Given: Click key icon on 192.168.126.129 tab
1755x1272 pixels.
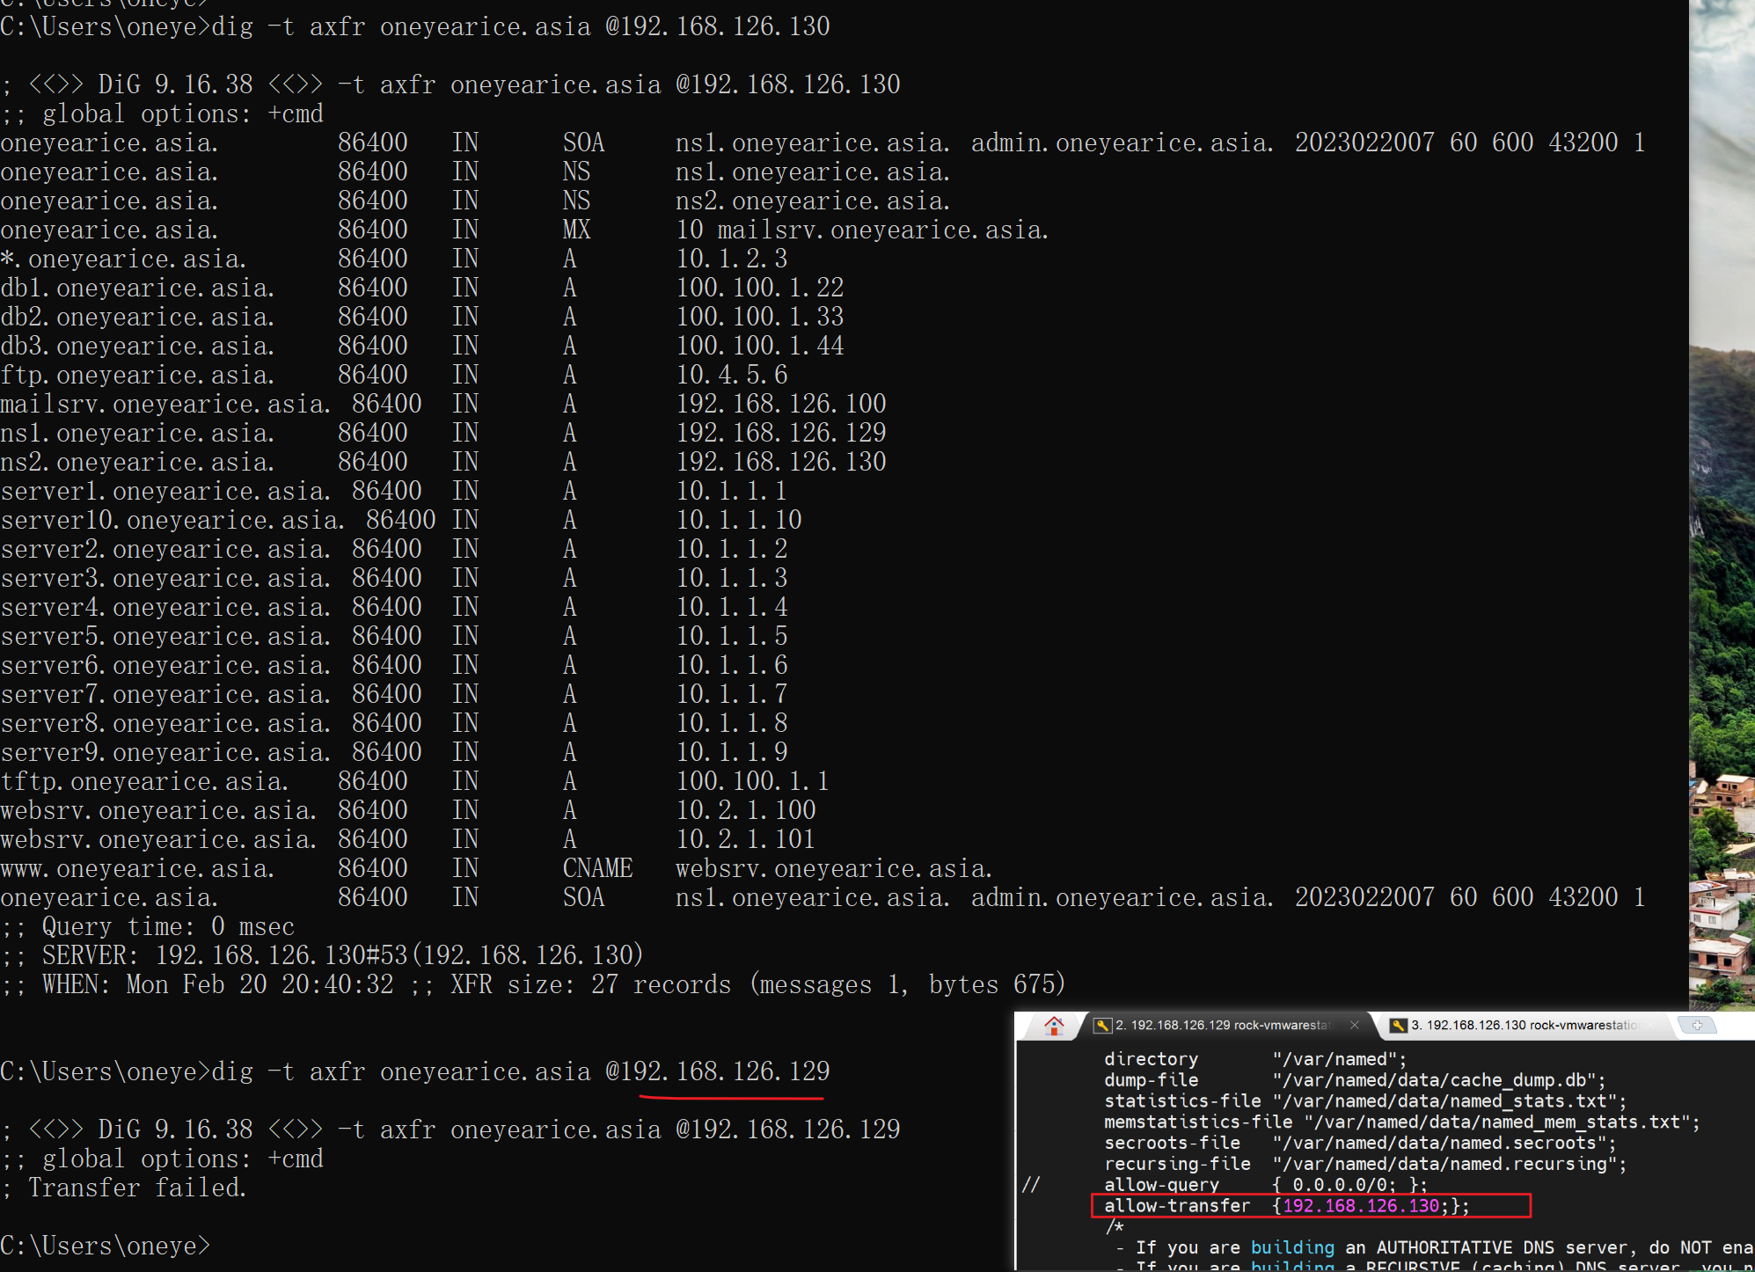Looking at the screenshot, I should pos(1102,1026).
